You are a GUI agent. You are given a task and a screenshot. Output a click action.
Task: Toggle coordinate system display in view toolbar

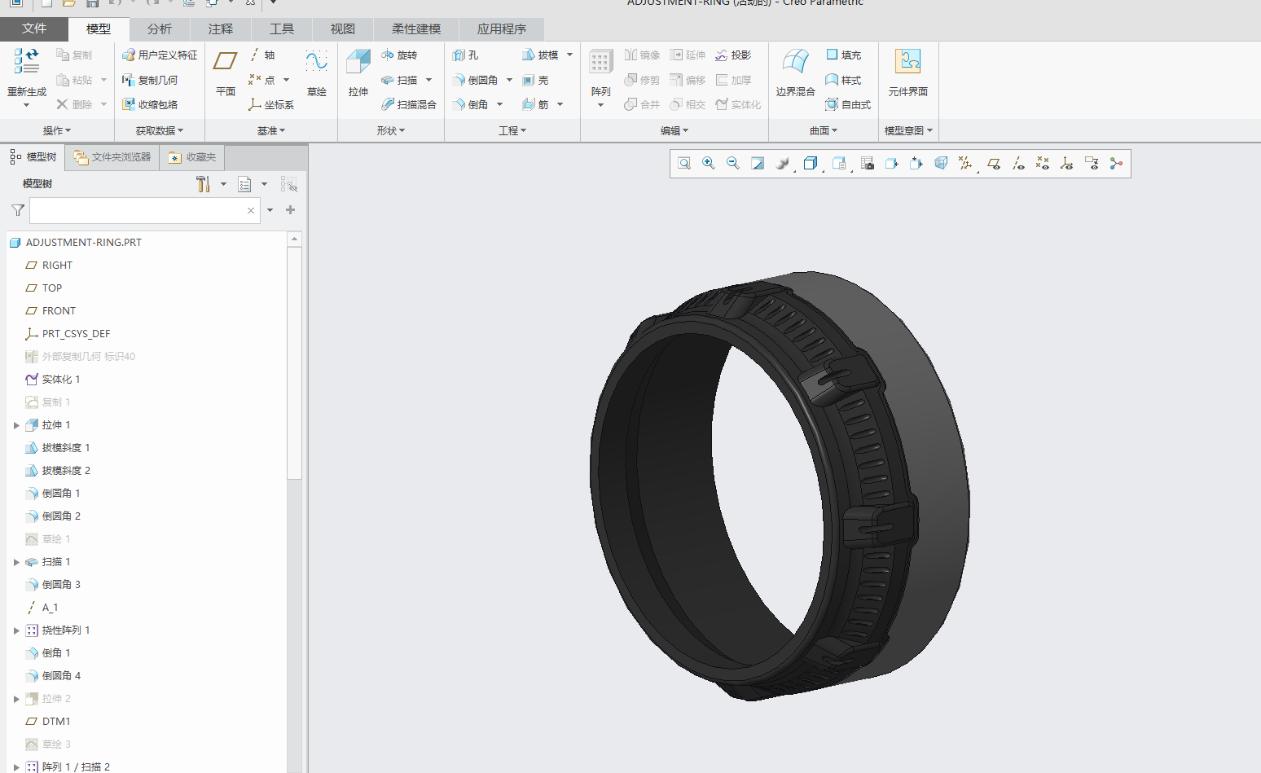[1066, 164]
